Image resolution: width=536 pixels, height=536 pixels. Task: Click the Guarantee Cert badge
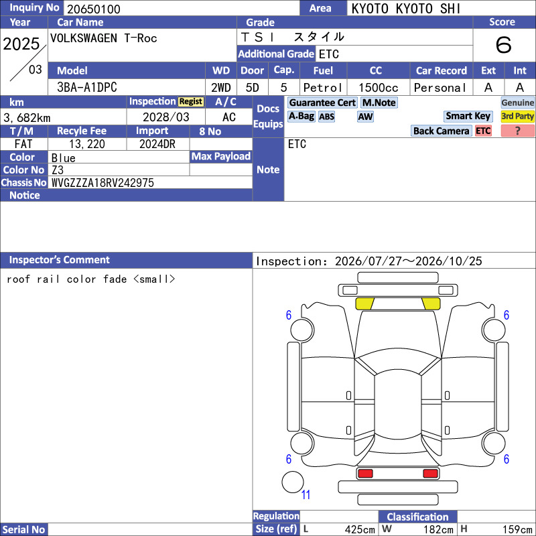pyautogui.click(x=322, y=103)
